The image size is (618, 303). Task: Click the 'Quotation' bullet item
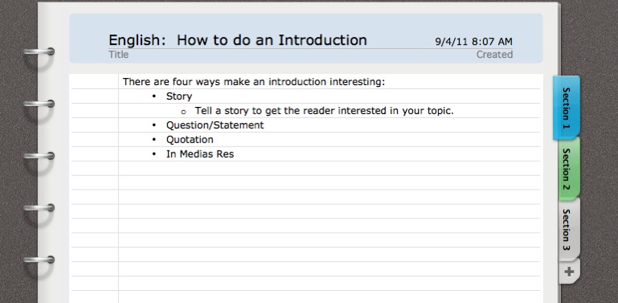pos(190,140)
